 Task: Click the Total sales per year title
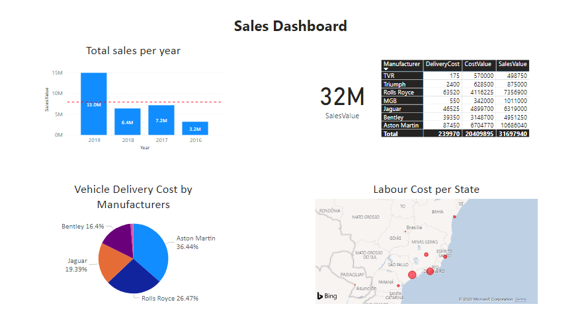(133, 51)
